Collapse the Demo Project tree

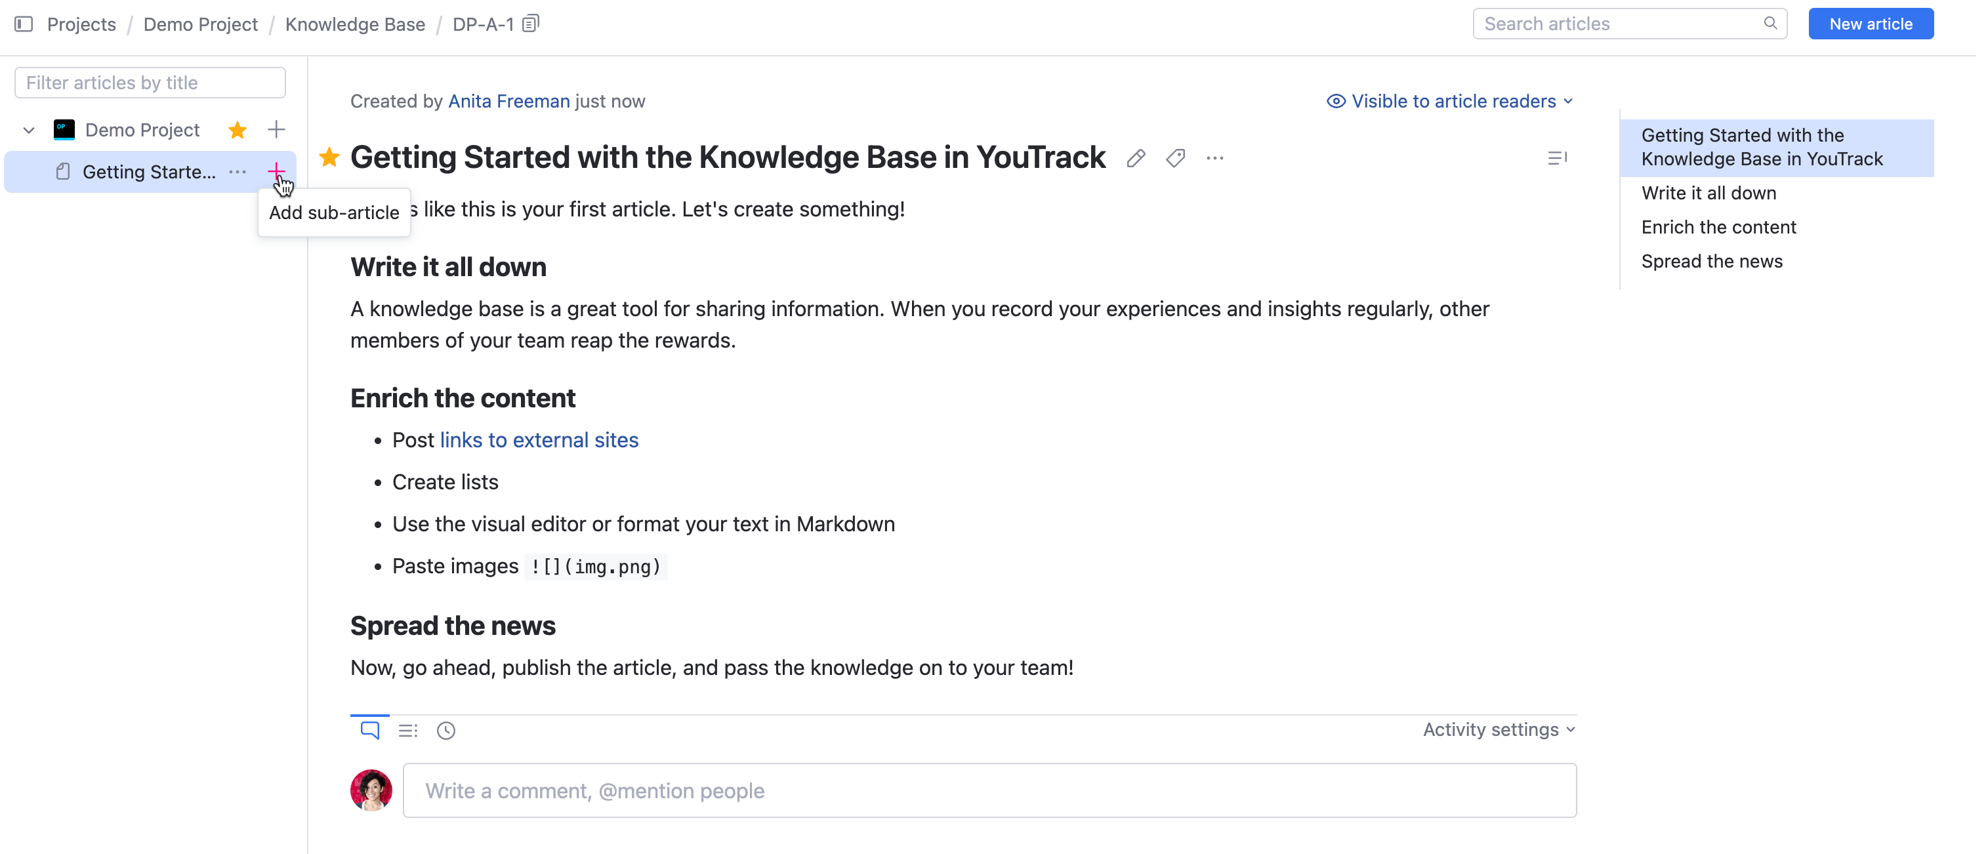tap(29, 130)
